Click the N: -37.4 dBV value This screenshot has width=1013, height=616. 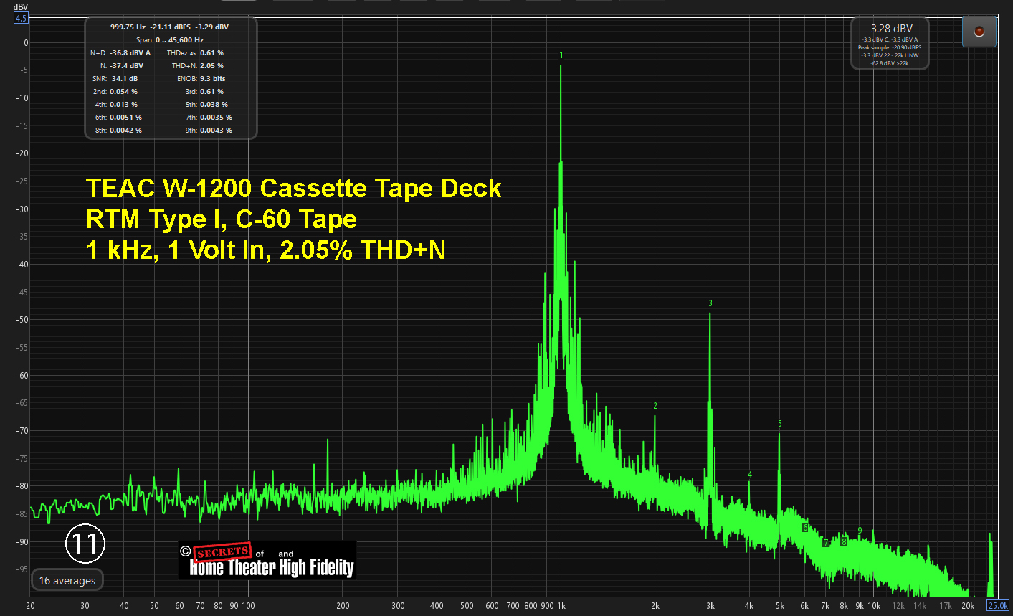pyautogui.click(x=122, y=66)
